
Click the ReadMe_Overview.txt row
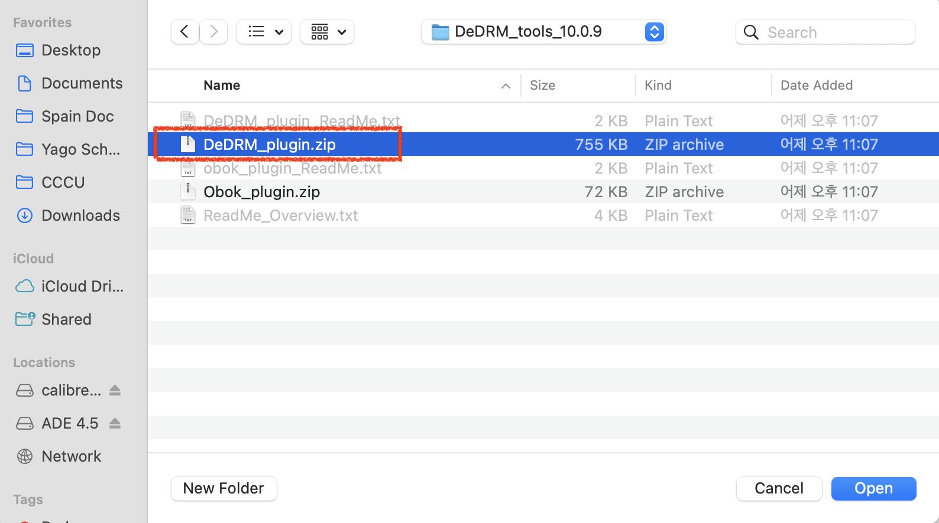point(543,215)
